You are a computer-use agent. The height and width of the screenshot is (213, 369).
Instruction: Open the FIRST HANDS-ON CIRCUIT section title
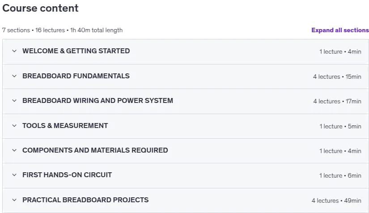click(x=67, y=175)
